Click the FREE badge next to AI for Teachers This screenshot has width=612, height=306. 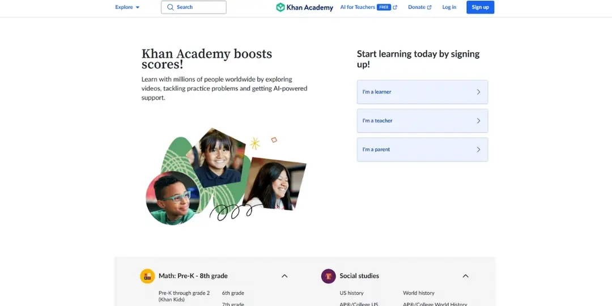pyautogui.click(x=384, y=7)
